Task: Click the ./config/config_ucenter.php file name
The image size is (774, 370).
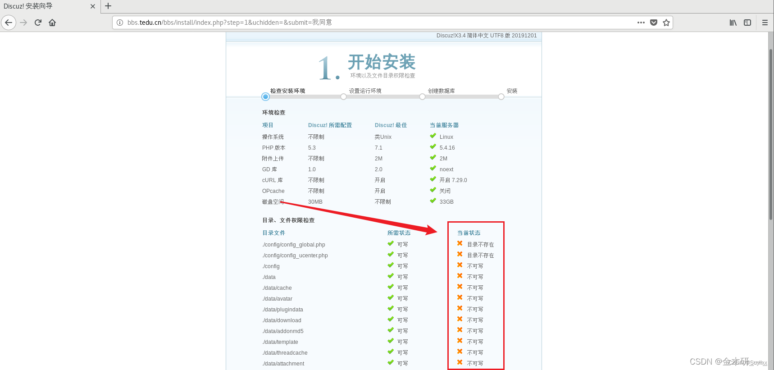Action: (x=295, y=256)
